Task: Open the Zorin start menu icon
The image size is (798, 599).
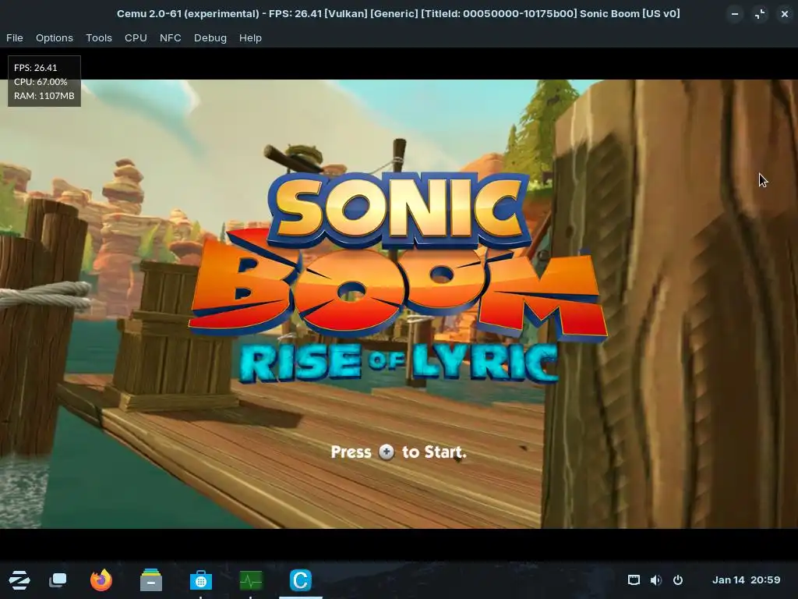Action: pyautogui.click(x=19, y=580)
